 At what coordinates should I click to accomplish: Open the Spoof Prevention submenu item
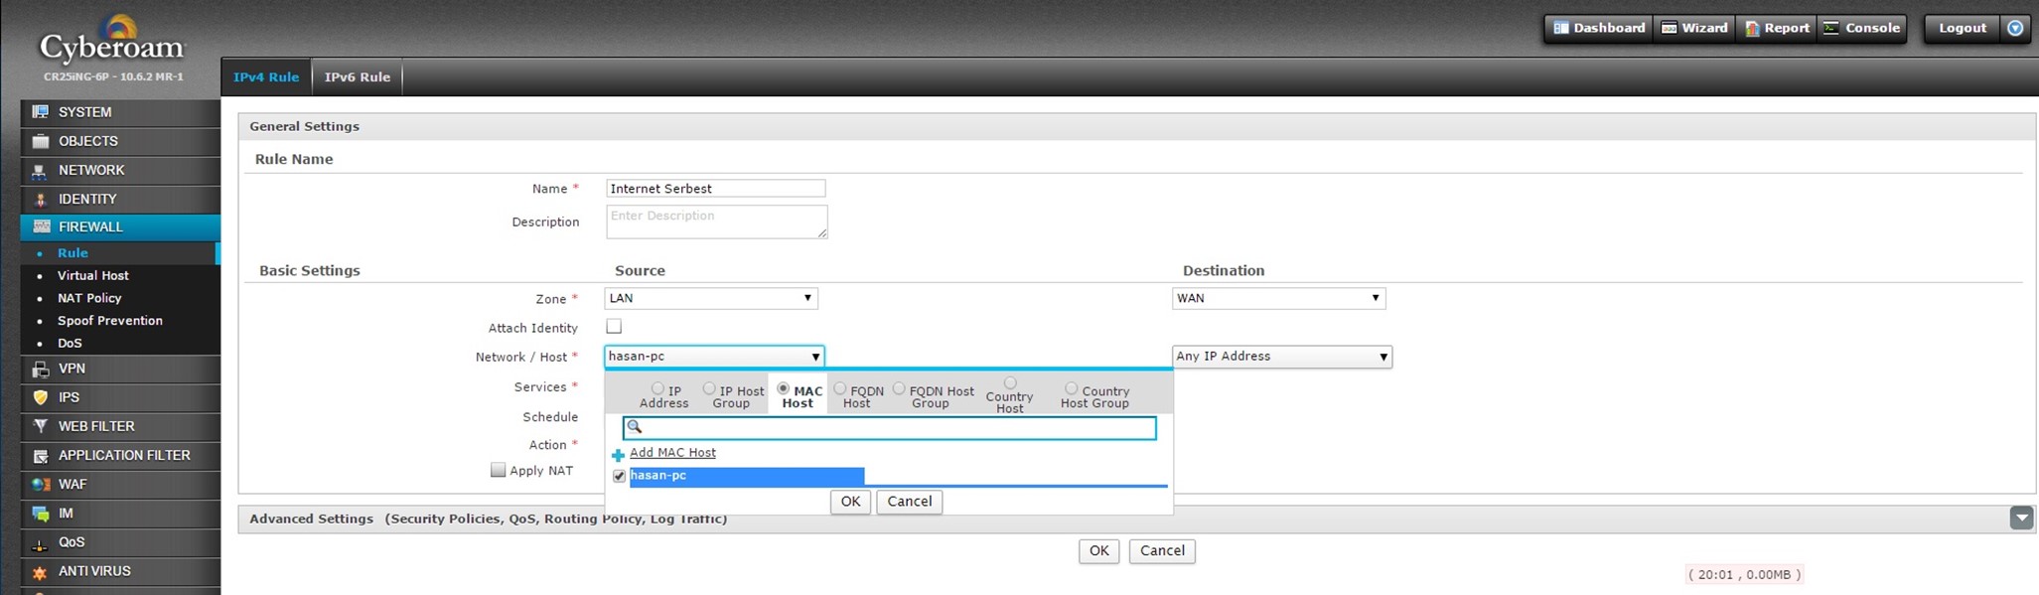[x=110, y=321]
